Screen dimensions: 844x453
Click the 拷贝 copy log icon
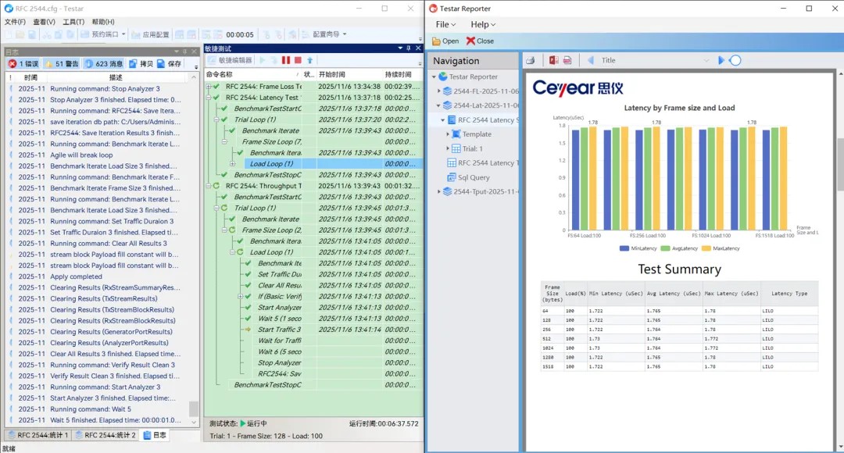141,63
